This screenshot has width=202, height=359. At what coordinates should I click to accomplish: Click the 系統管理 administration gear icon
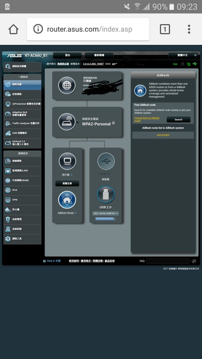pyautogui.click(x=8, y=219)
